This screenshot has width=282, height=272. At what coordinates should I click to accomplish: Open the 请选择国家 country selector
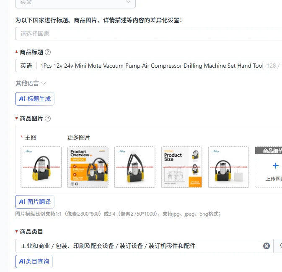tap(149, 34)
